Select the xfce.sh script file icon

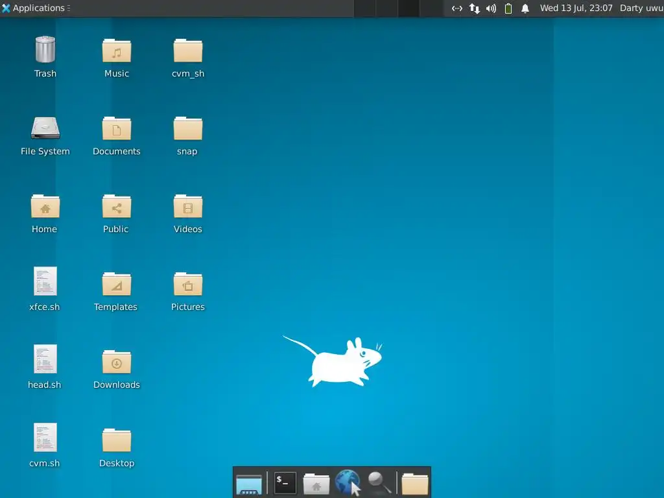point(45,281)
